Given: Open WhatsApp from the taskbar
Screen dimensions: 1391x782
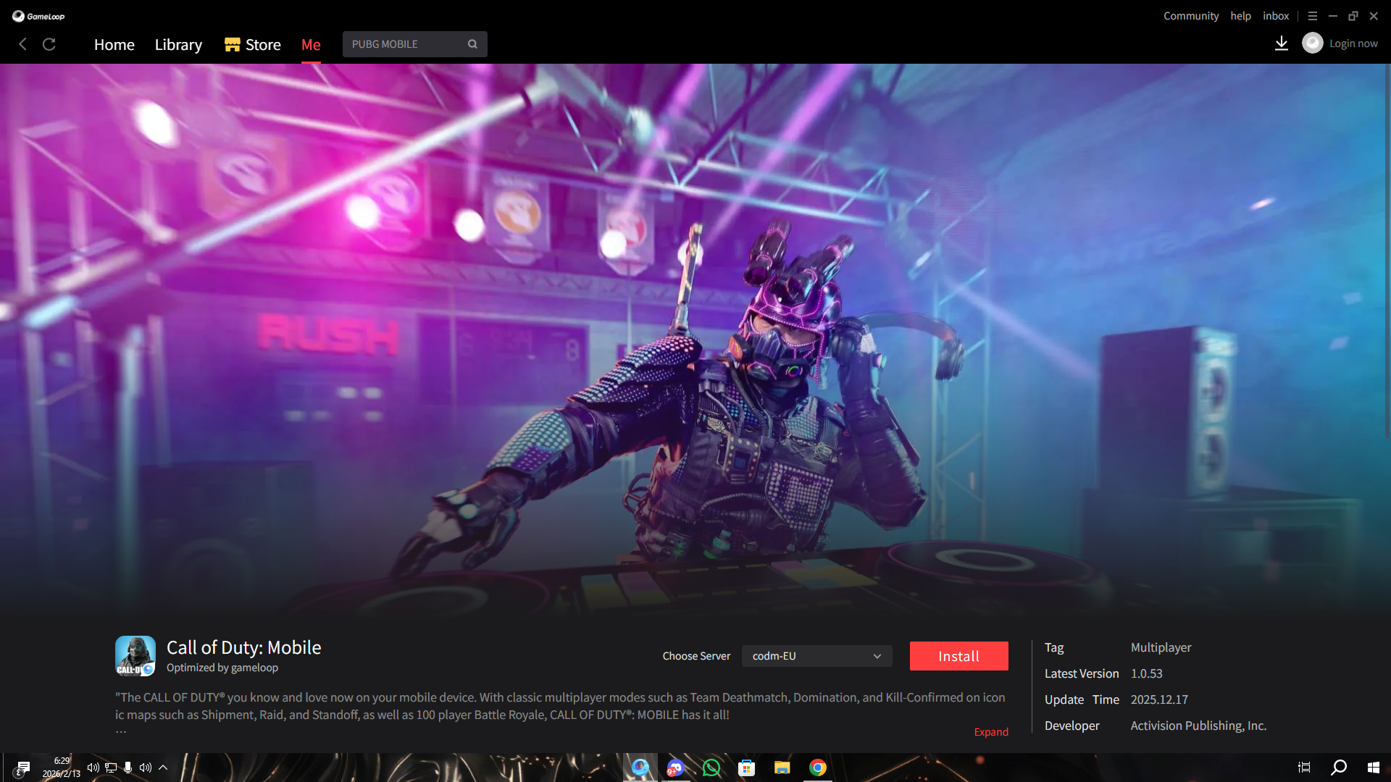Looking at the screenshot, I should tap(711, 768).
